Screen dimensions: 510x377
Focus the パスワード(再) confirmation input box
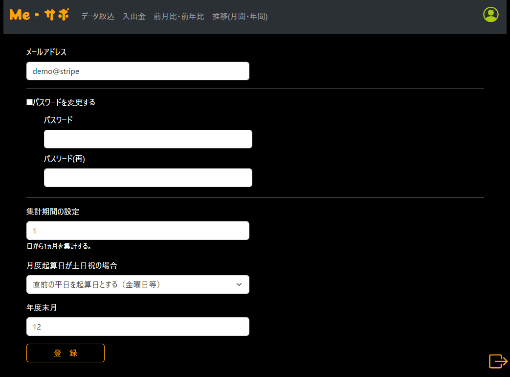(x=148, y=178)
